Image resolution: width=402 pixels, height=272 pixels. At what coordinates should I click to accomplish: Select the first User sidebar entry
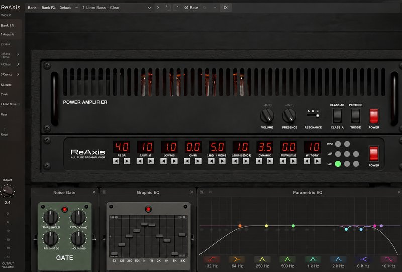pyautogui.click(x=4, y=114)
